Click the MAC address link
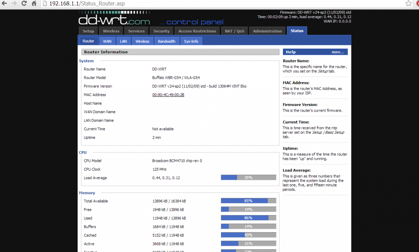The width and height of the screenshot is (419, 252). click(x=168, y=95)
